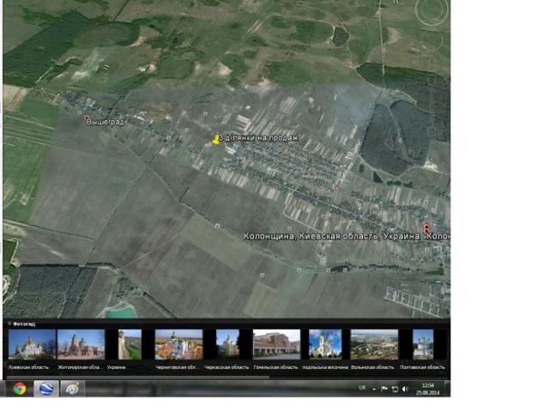Click the Move joystick navigation control
The image size is (549, 411).
pyautogui.click(x=431, y=39)
